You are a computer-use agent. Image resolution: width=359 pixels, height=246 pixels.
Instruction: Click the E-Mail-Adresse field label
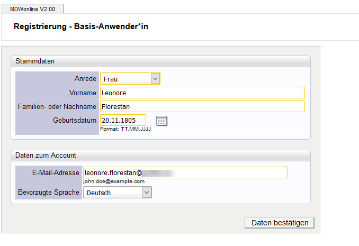point(56,172)
